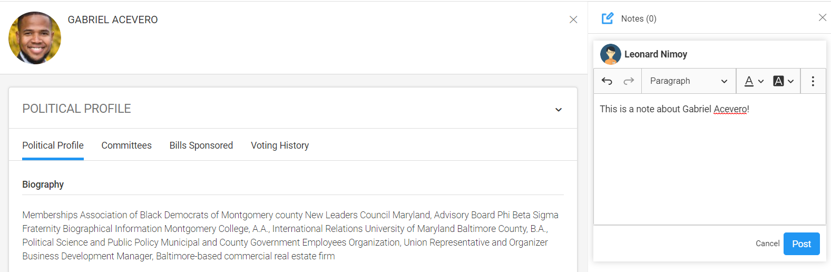Click the font color letter A icon
This screenshot has height=272, width=831.
click(x=749, y=81)
